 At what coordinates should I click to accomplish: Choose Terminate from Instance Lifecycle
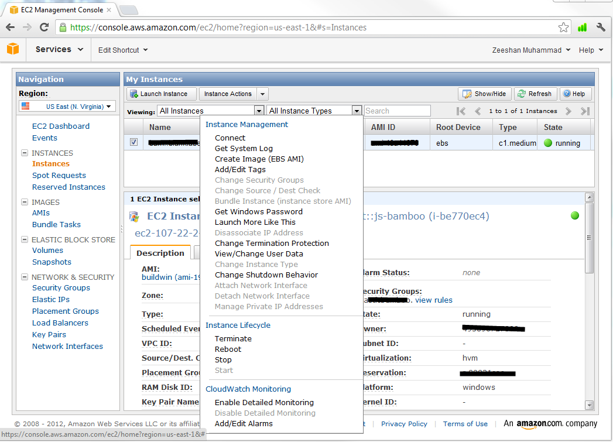(233, 338)
